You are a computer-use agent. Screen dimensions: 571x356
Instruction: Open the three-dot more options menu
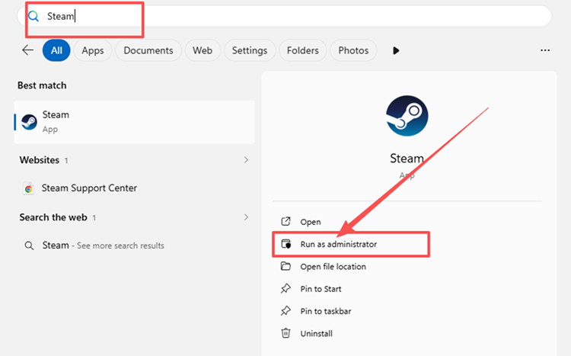point(545,50)
